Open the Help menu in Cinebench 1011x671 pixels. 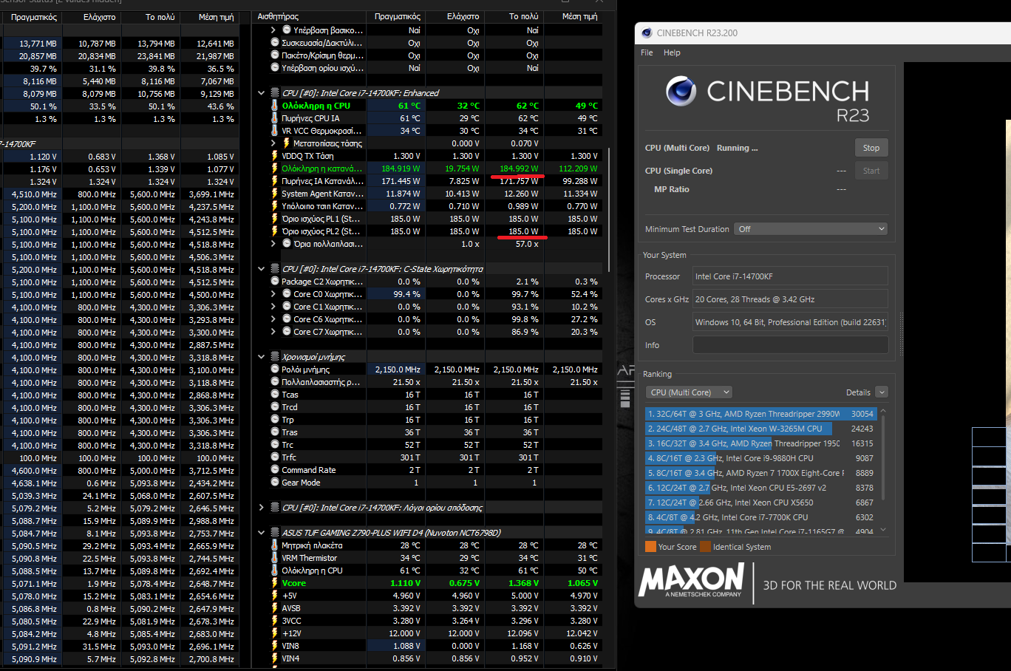click(672, 52)
